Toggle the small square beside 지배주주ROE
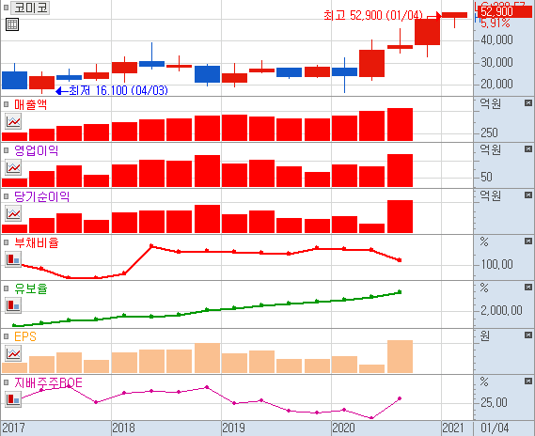 (6, 382)
